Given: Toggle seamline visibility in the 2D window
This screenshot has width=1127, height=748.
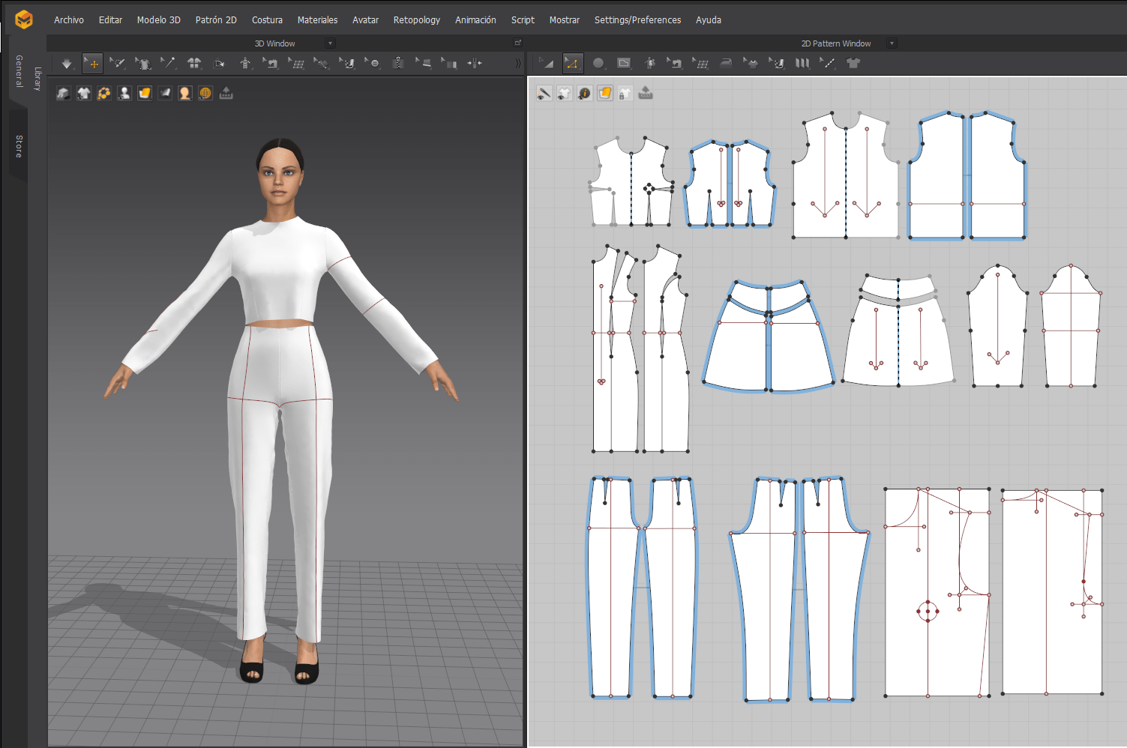Looking at the screenshot, I should click(x=544, y=93).
